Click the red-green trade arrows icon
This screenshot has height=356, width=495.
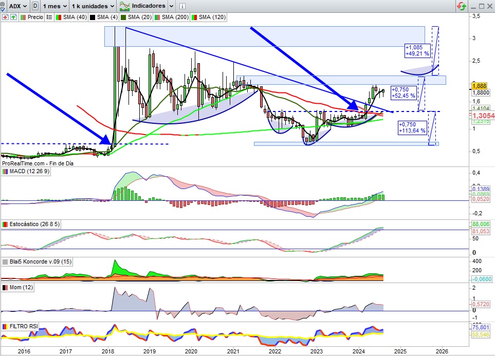pyautogui.click(x=462, y=6)
